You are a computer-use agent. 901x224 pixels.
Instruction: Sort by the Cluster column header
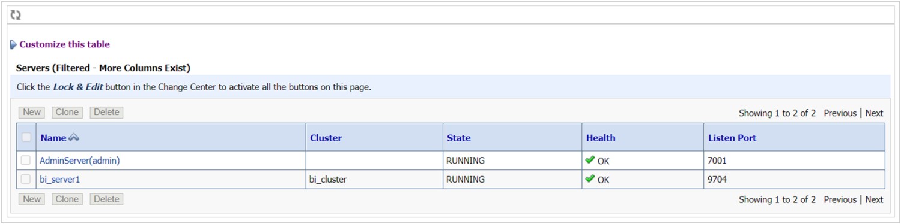pyautogui.click(x=326, y=138)
